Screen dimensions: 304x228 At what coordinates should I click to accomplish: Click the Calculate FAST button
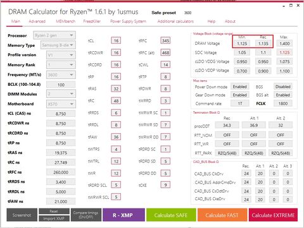pyautogui.click(x=222, y=215)
